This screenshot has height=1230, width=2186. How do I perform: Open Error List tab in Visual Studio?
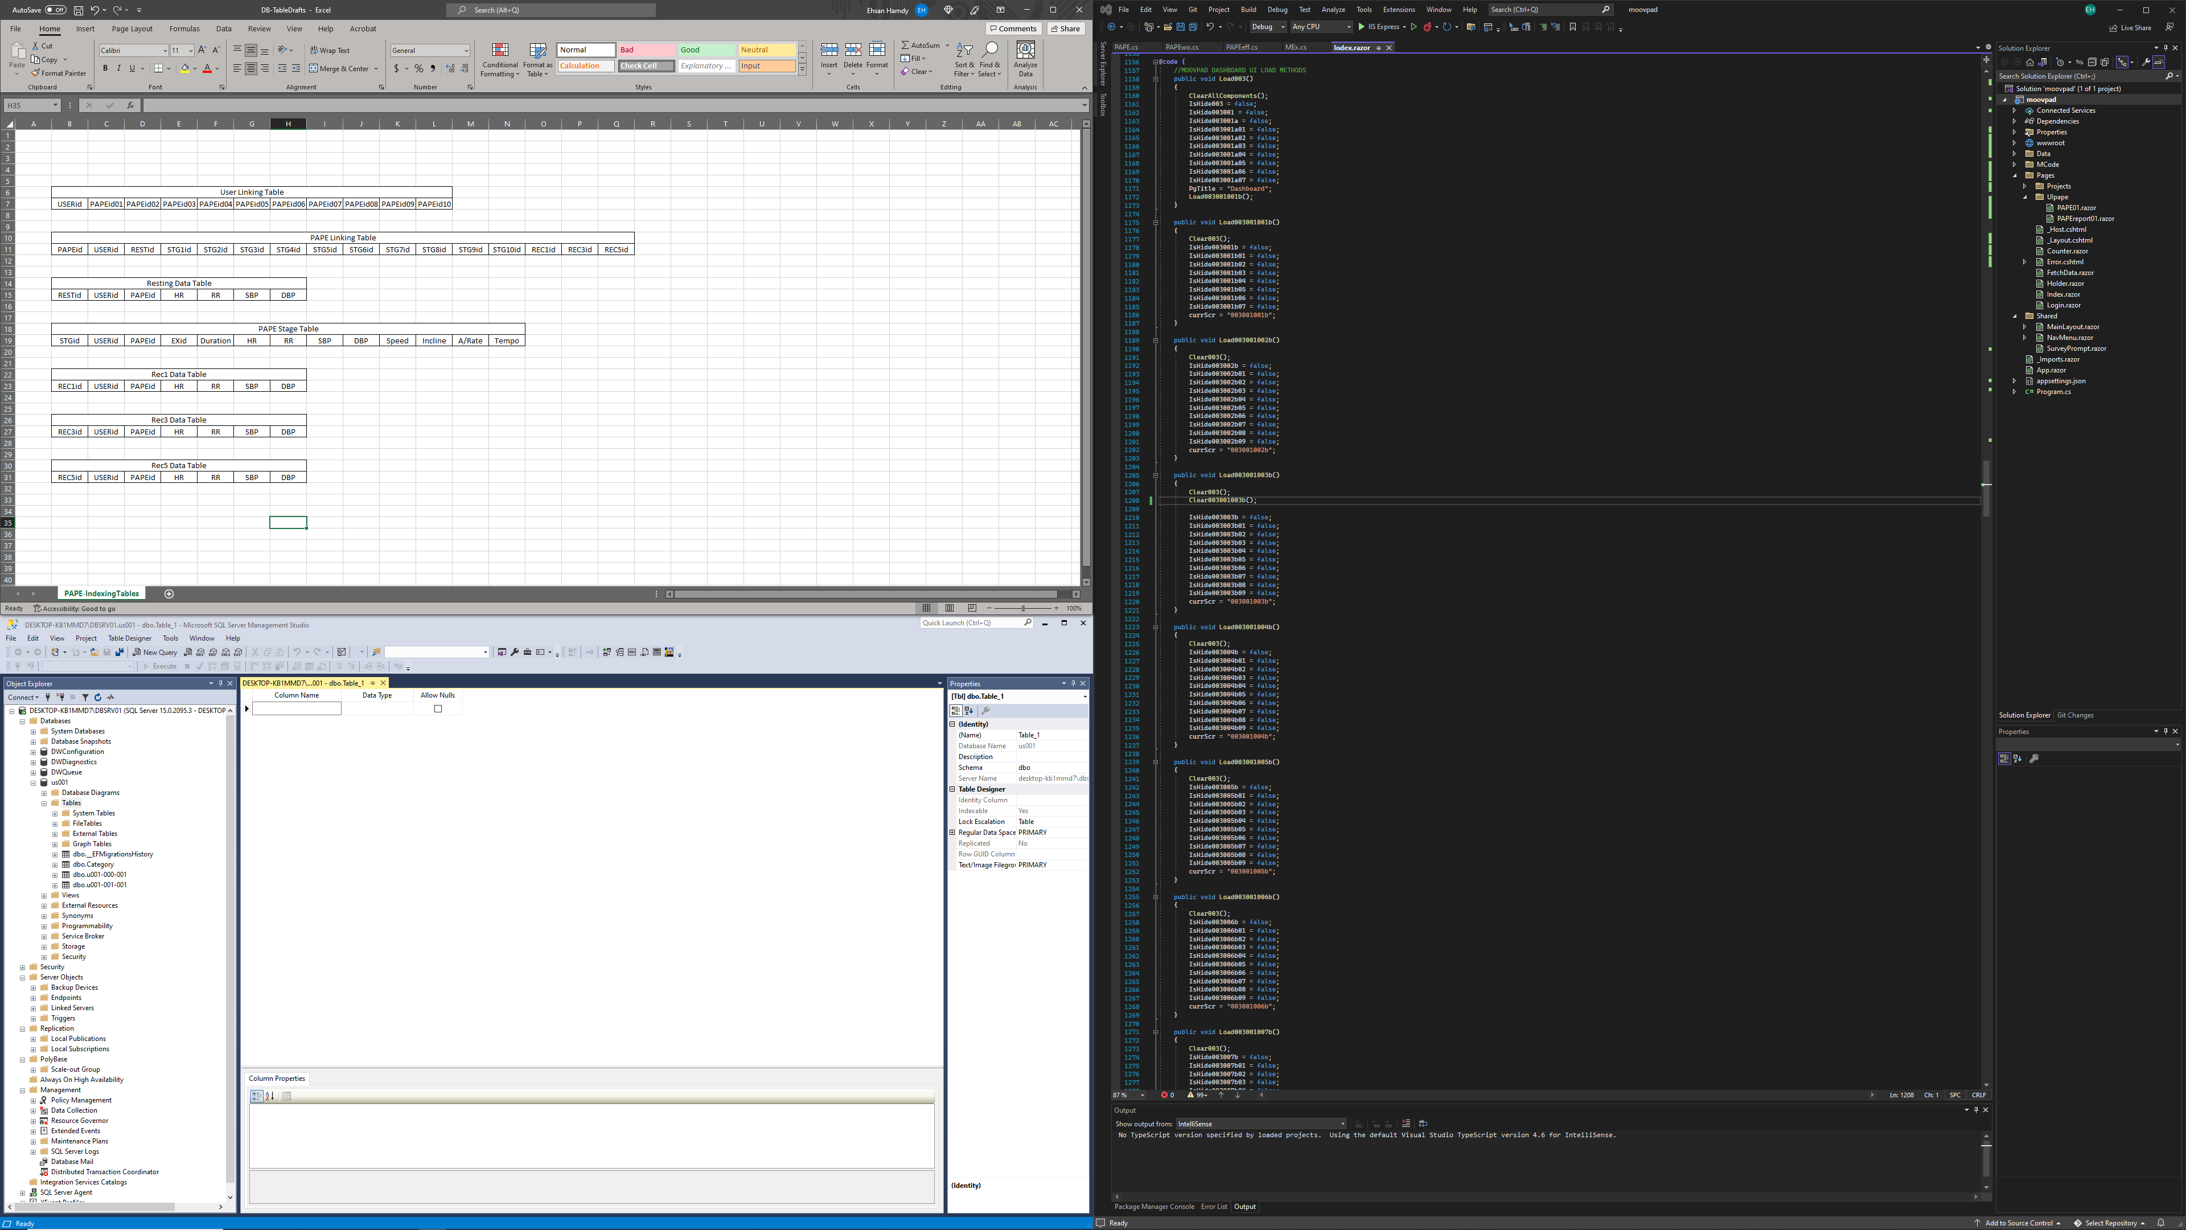(x=1214, y=1206)
